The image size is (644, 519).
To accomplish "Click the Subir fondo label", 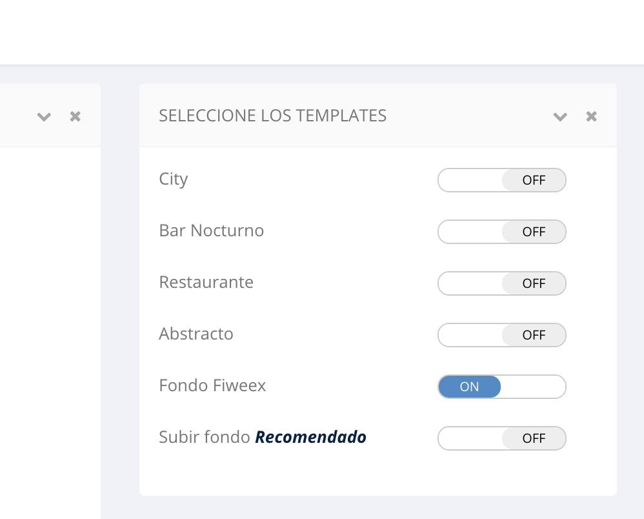I will click(x=204, y=437).
